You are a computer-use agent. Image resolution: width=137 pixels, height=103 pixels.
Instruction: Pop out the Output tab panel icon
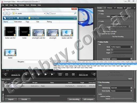pyautogui.click(x=135, y=8)
